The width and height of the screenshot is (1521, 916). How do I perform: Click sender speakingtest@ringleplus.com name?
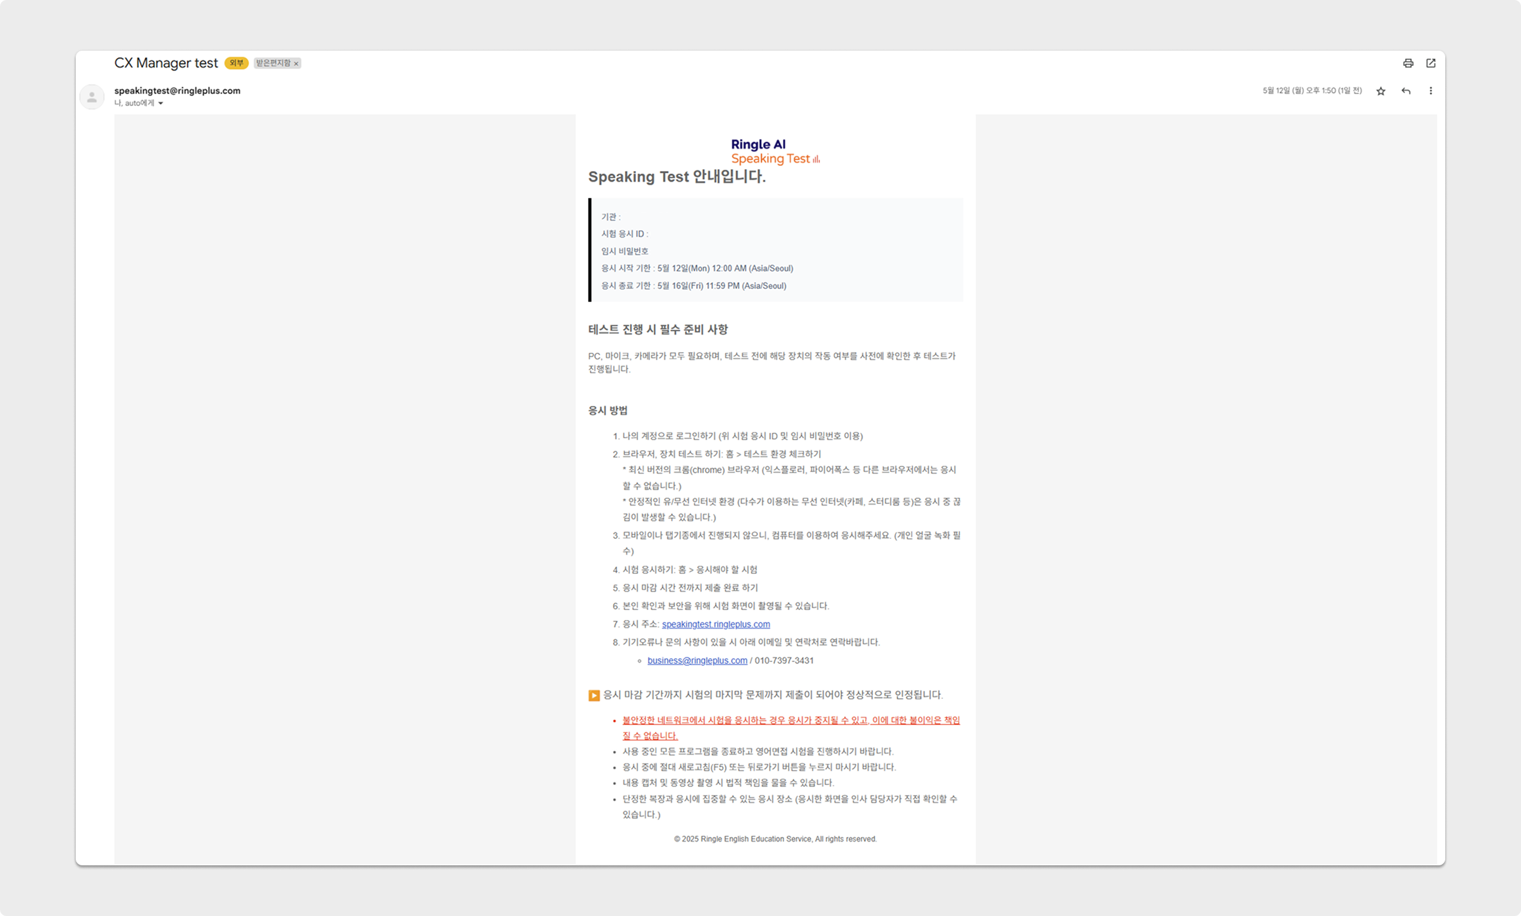pos(177,91)
